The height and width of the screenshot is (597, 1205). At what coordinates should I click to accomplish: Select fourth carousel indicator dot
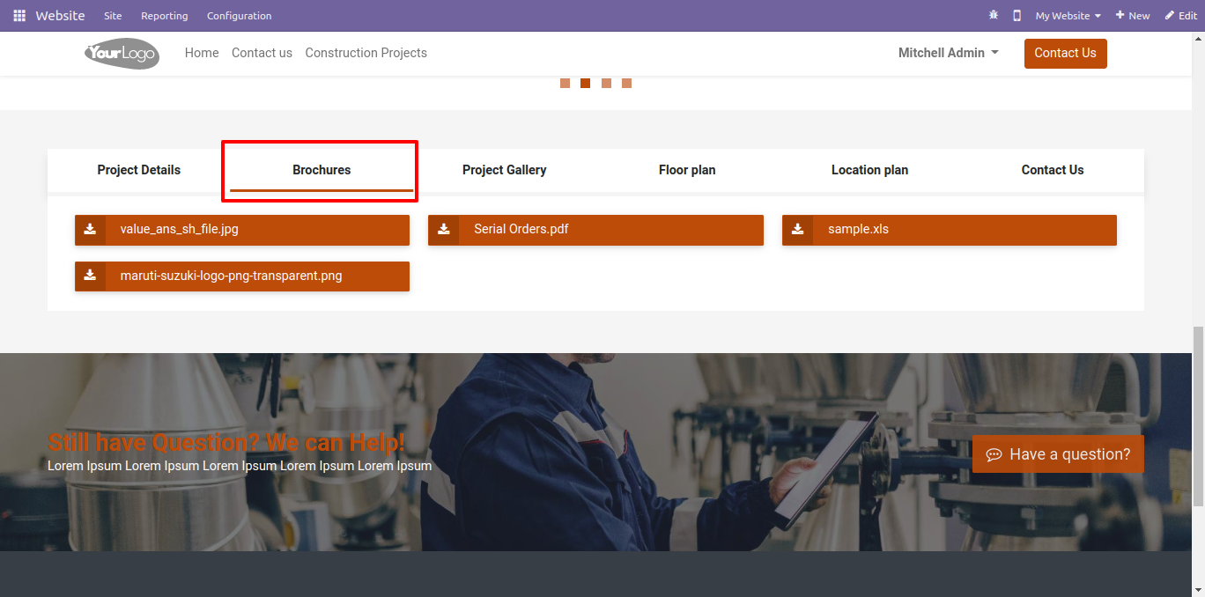click(626, 84)
